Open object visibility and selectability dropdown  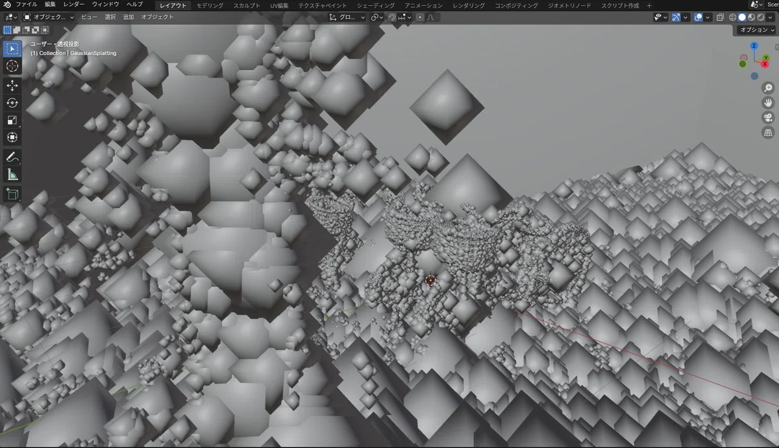[660, 18]
